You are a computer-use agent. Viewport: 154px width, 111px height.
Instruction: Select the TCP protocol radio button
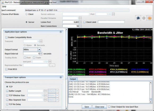pyautogui.click(x=7, y=87)
